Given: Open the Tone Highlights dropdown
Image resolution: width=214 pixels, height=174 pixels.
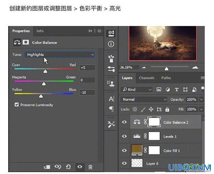Looking at the screenshot, I should (60, 55).
